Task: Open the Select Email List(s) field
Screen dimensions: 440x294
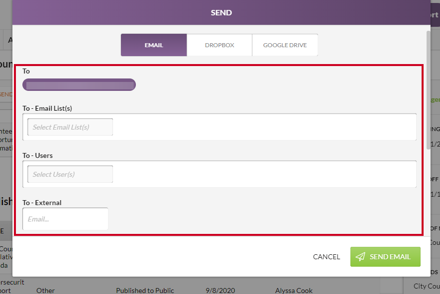Action: click(x=70, y=127)
